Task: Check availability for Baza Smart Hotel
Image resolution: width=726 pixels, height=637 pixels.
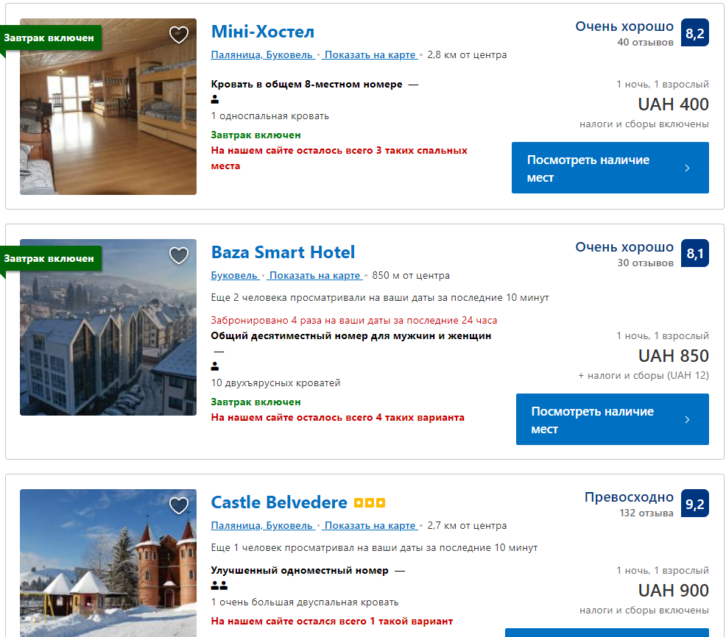Action: coord(612,419)
